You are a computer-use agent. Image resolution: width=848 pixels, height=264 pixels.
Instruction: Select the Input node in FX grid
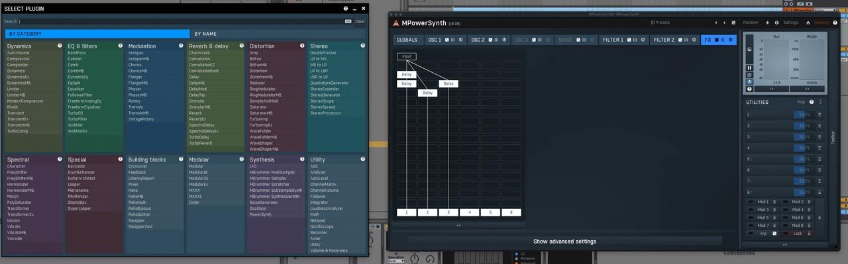coord(407,56)
